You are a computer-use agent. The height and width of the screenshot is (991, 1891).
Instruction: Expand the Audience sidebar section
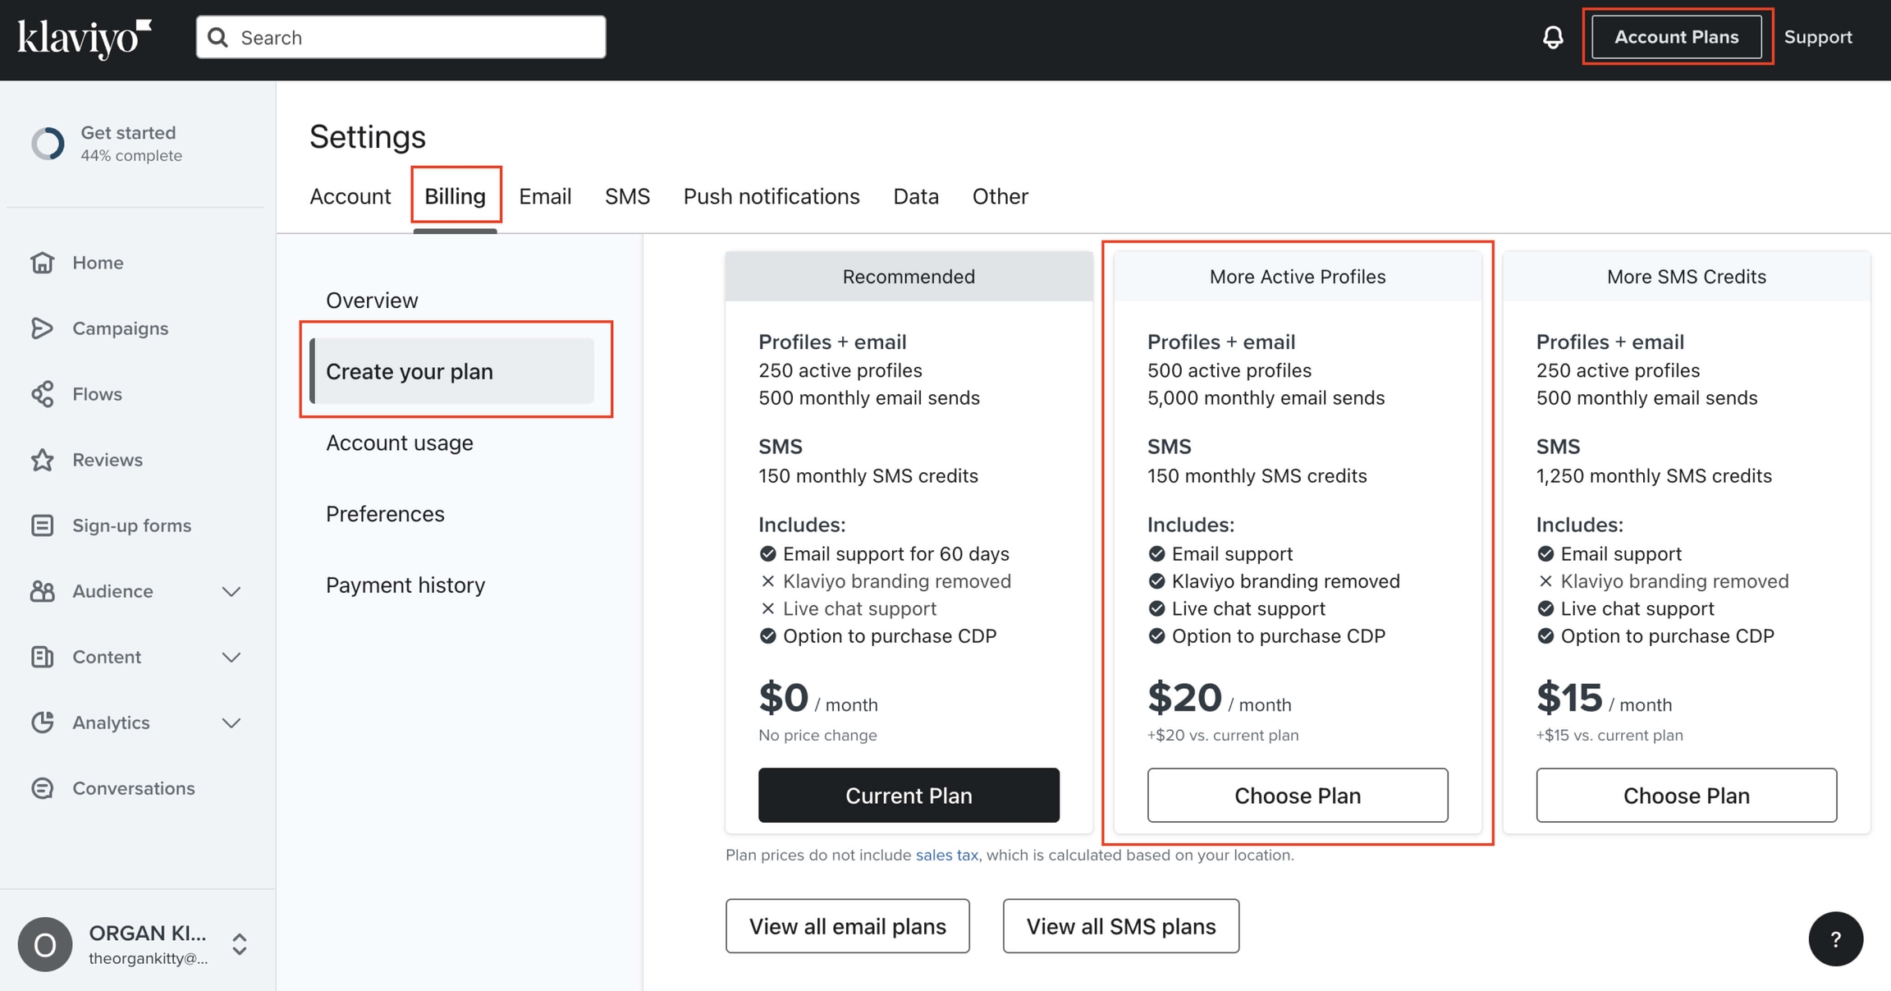(232, 591)
